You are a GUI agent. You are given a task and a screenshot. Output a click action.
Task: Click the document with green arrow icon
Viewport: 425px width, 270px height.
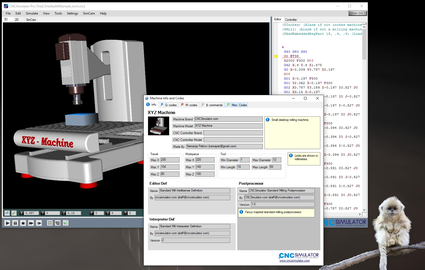click(65, 223)
